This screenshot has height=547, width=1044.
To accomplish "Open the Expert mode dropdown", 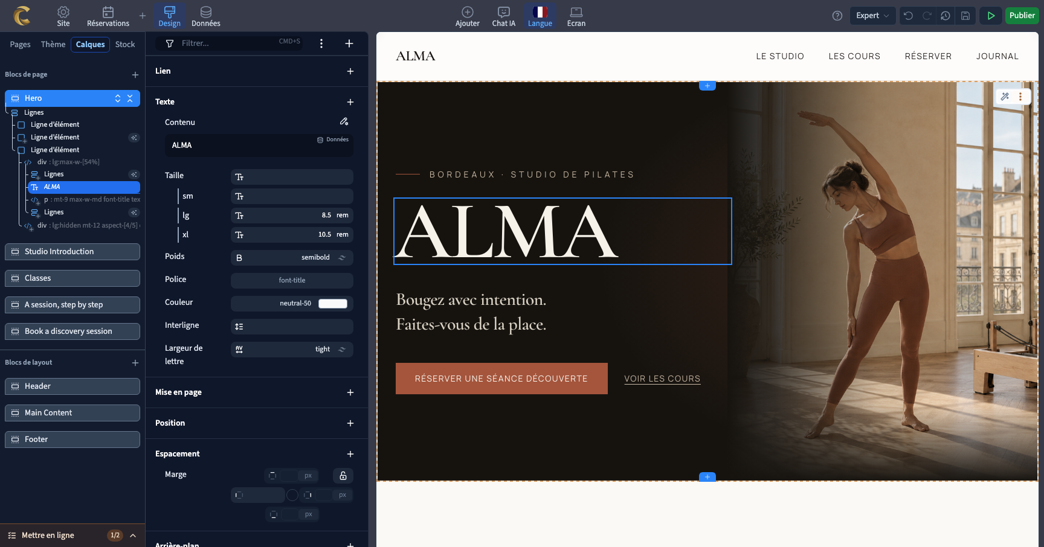I will (872, 16).
